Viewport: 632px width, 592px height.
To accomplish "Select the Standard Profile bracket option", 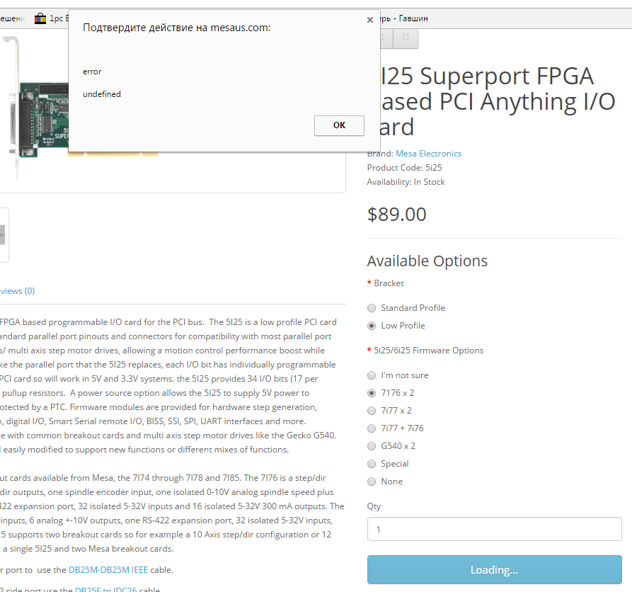I will point(372,308).
